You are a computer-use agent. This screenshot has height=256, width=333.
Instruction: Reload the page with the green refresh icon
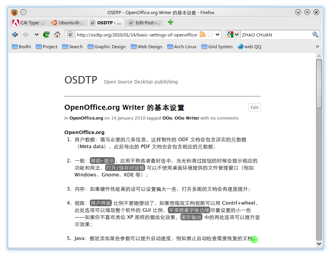point(46,34)
